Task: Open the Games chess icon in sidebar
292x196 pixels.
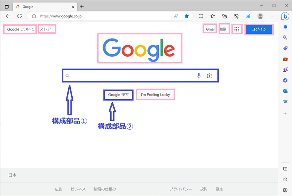Action: [285, 69]
